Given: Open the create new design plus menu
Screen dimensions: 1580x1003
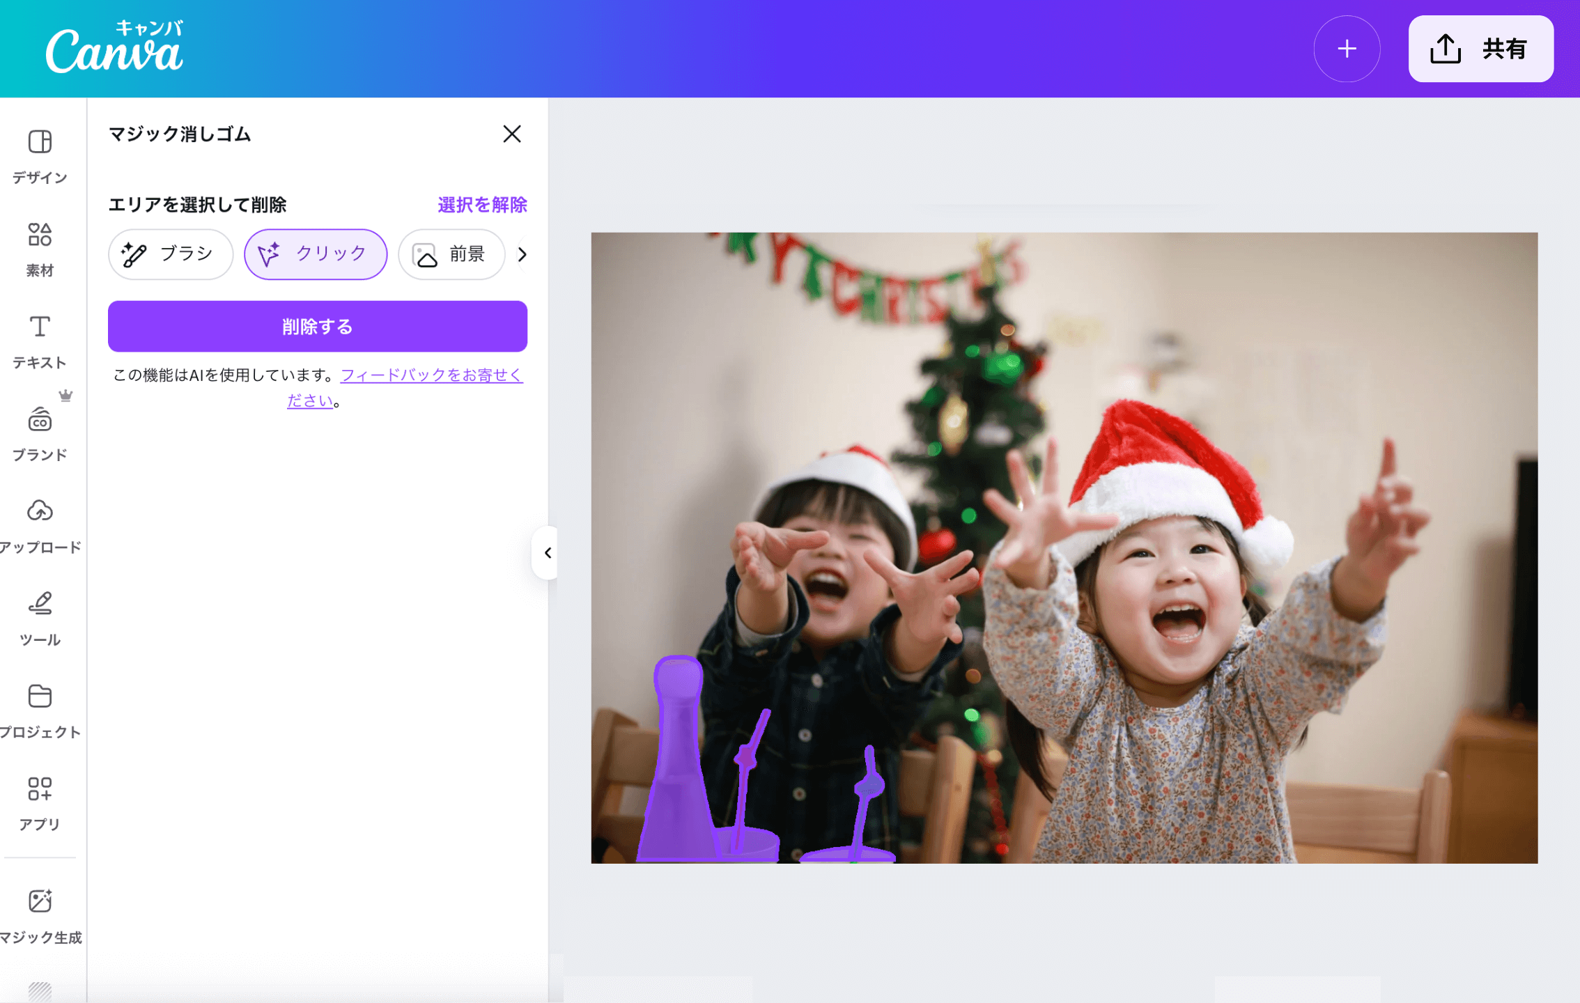Looking at the screenshot, I should 1347,49.
